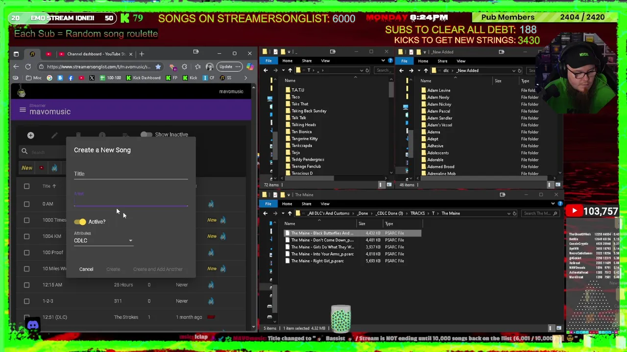Check the 12:15 AM row checkbox
The image size is (627, 352).
(26, 285)
